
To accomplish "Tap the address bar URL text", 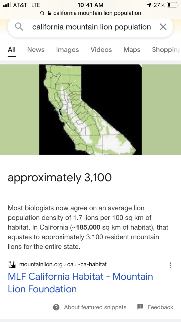I will click(x=97, y=13).
